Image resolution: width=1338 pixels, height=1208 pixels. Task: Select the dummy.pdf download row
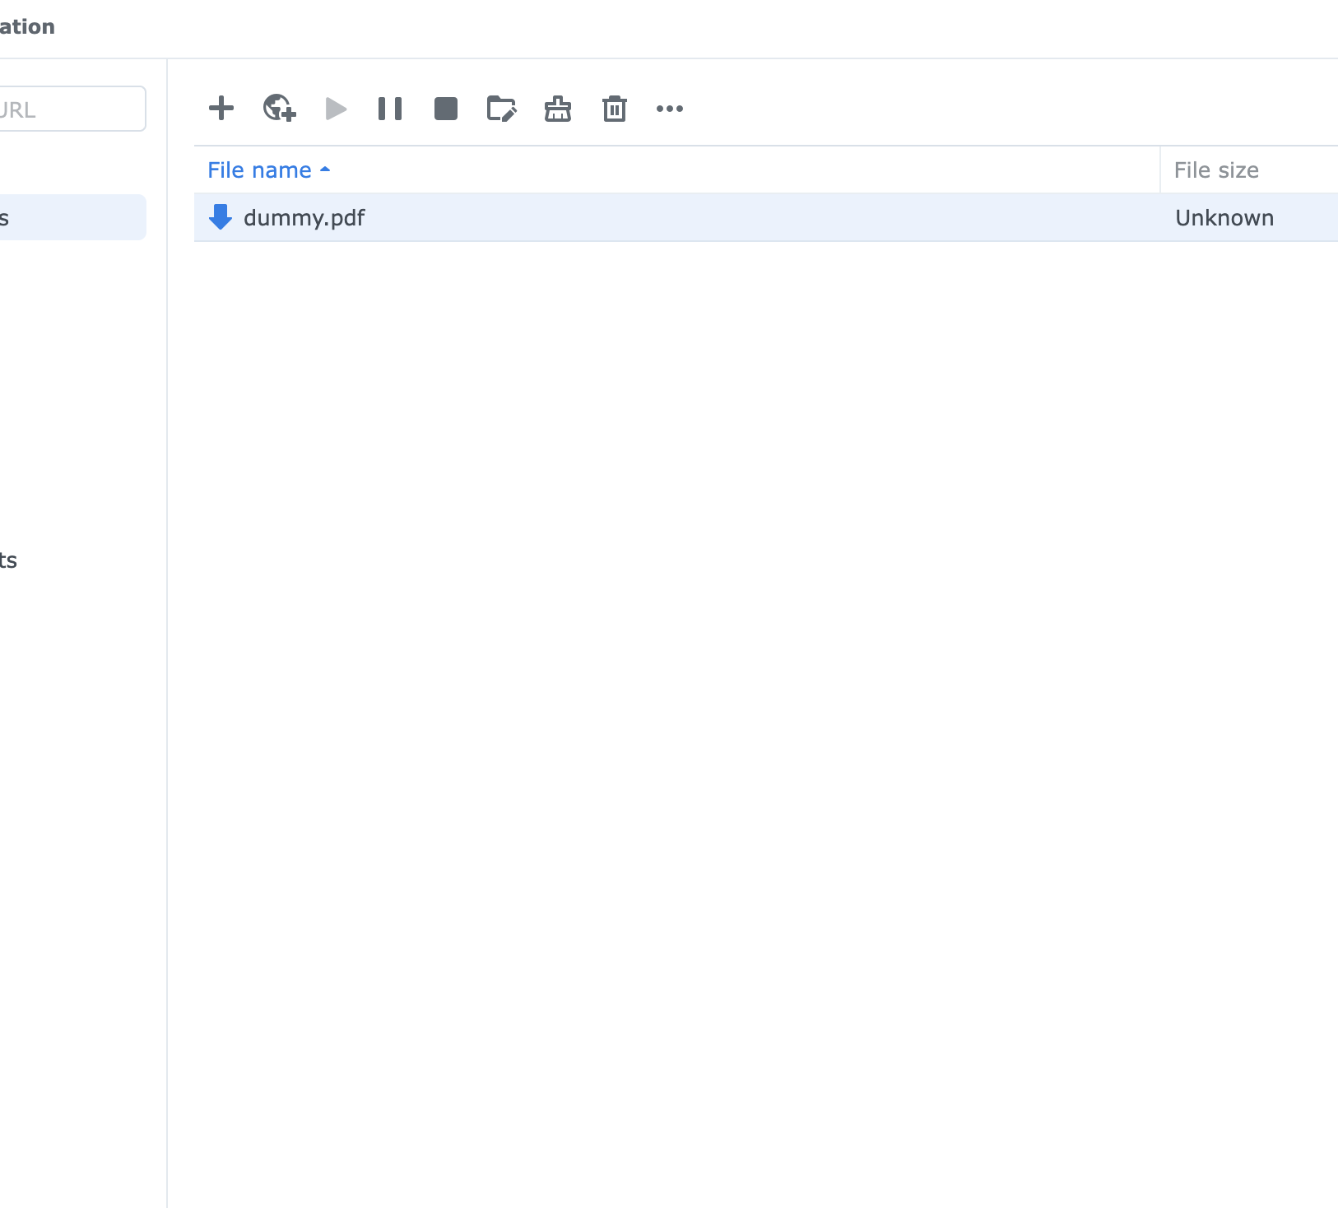pos(658,218)
